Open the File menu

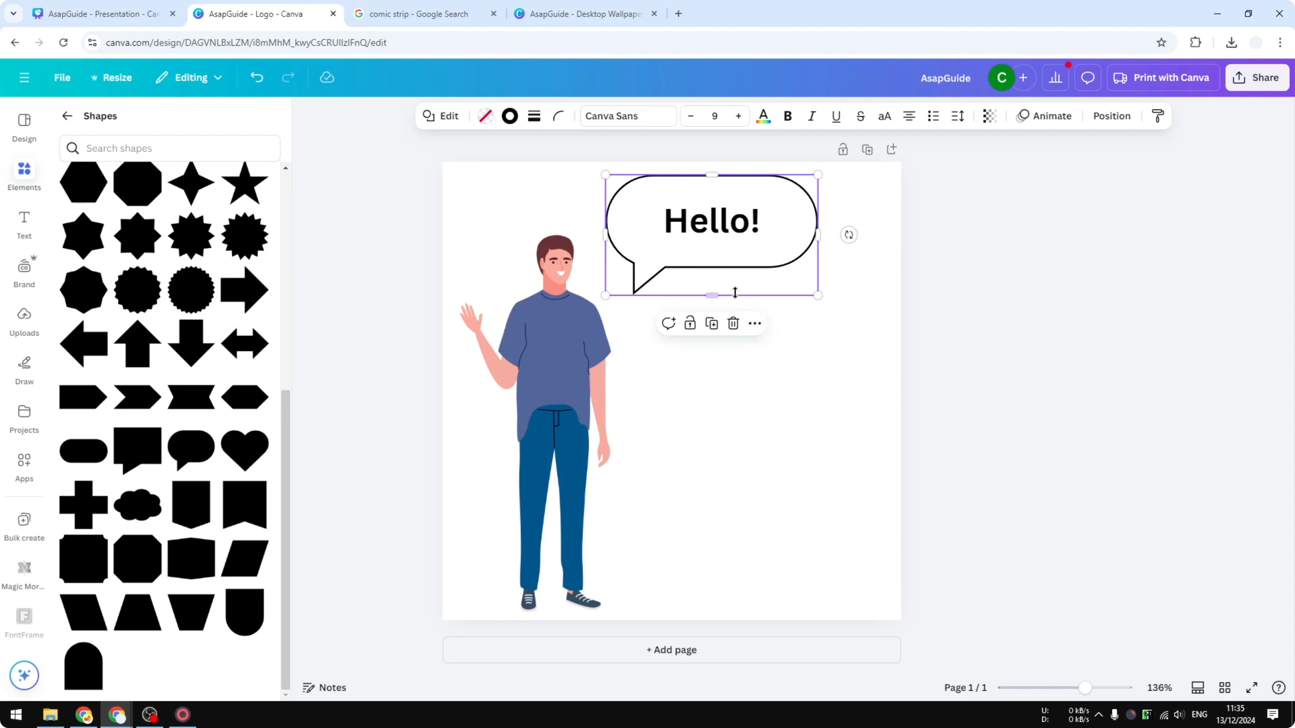tap(62, 77)
